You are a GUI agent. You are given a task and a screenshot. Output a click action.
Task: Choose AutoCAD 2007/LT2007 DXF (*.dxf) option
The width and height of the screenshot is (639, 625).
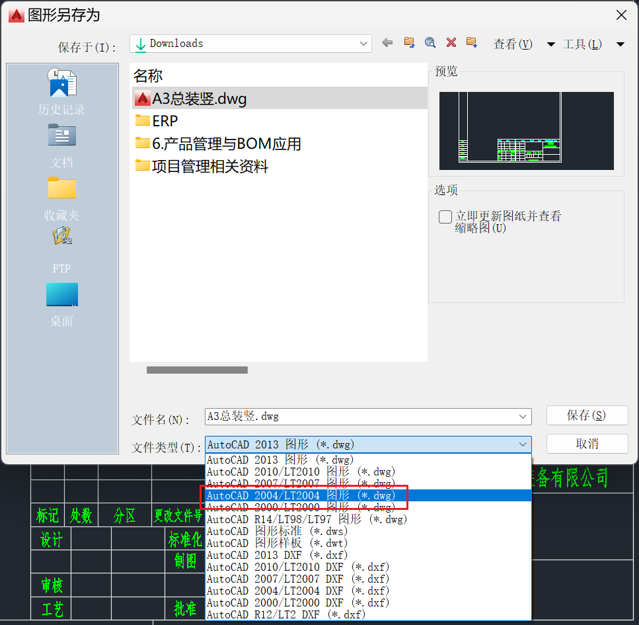(x=369, y=579)
